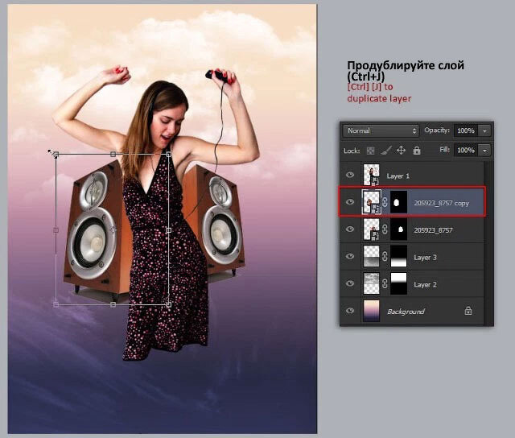Select layer mask of 205923_8757 copy
The width and height of the screenshot is (515, 438).
click(x=398, y=202)
